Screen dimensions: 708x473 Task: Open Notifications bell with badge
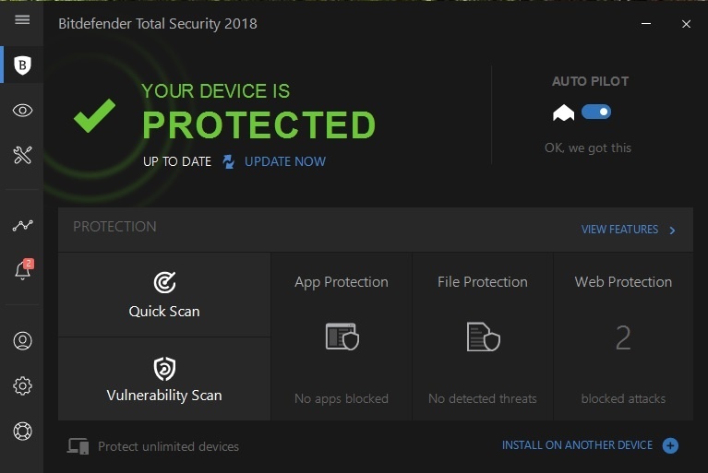click(22, 270)
